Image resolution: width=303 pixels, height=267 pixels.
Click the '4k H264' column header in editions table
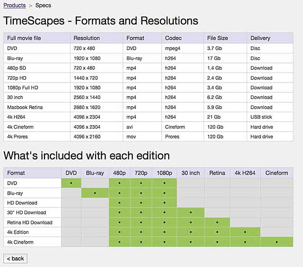coord(245,173)
